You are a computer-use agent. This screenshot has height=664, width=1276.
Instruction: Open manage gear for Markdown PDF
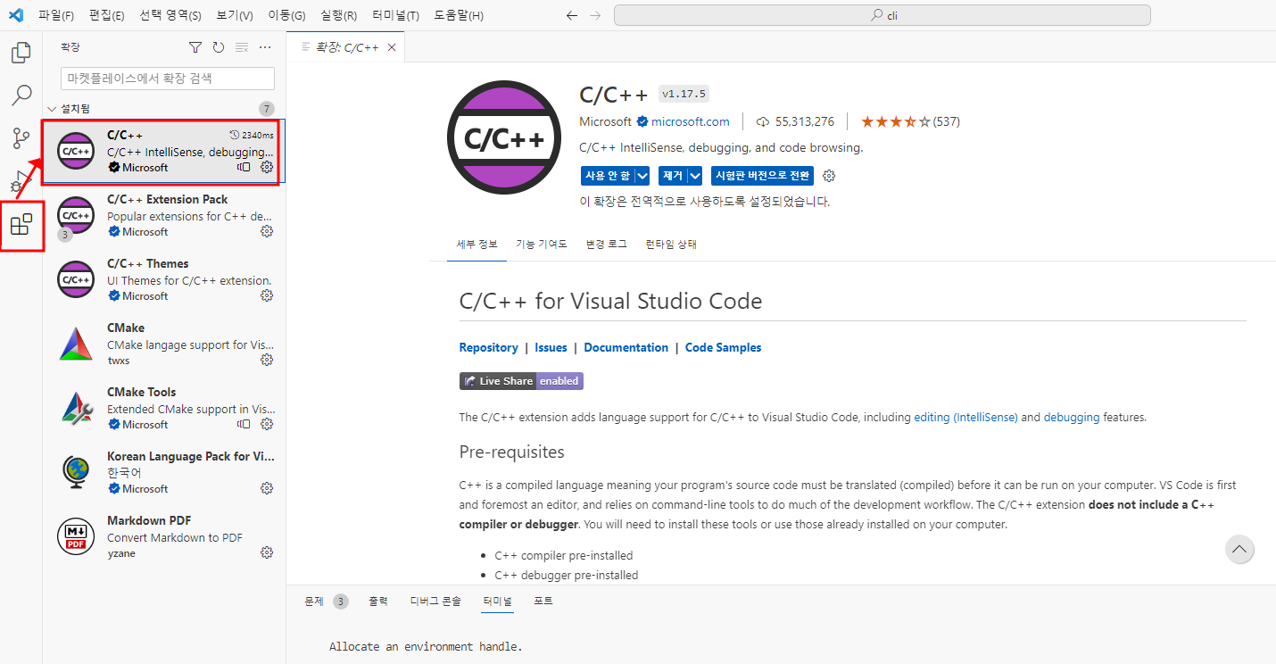pos(267,552)
